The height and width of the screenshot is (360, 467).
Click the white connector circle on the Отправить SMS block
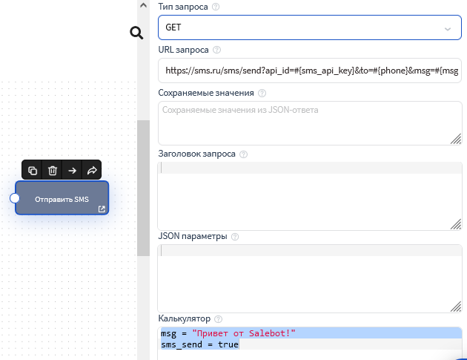(15, 198)
